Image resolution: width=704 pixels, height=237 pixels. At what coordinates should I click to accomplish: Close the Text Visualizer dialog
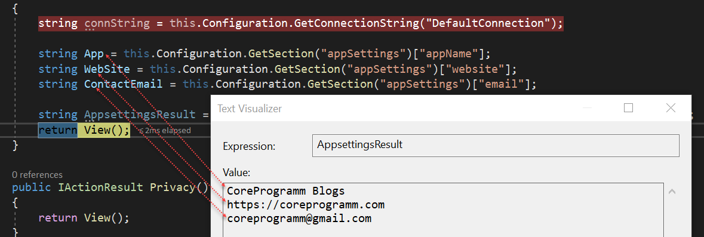(x=671, y=107)
